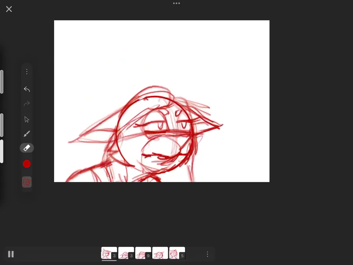Pause the animation playback
Image resolution: width=353 pixels, height=265 pixels.
coord(11,254)
